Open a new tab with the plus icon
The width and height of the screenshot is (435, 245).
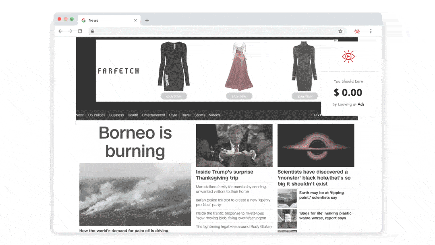point(147,20)
